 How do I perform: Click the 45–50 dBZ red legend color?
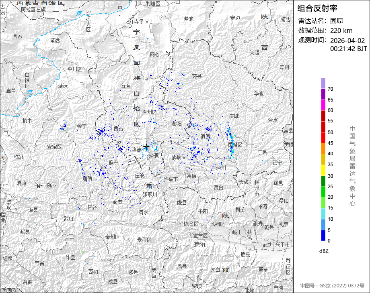[323, 138]
